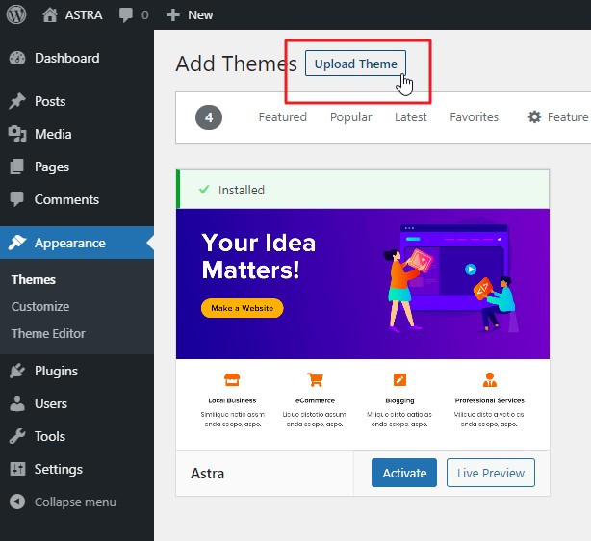Click the Local Business store icon
Screen dimensions: 591x541
pos(232,379)
